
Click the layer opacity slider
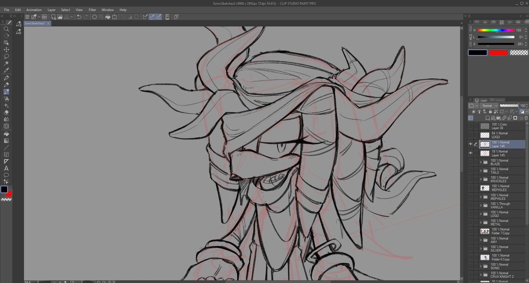509,106
